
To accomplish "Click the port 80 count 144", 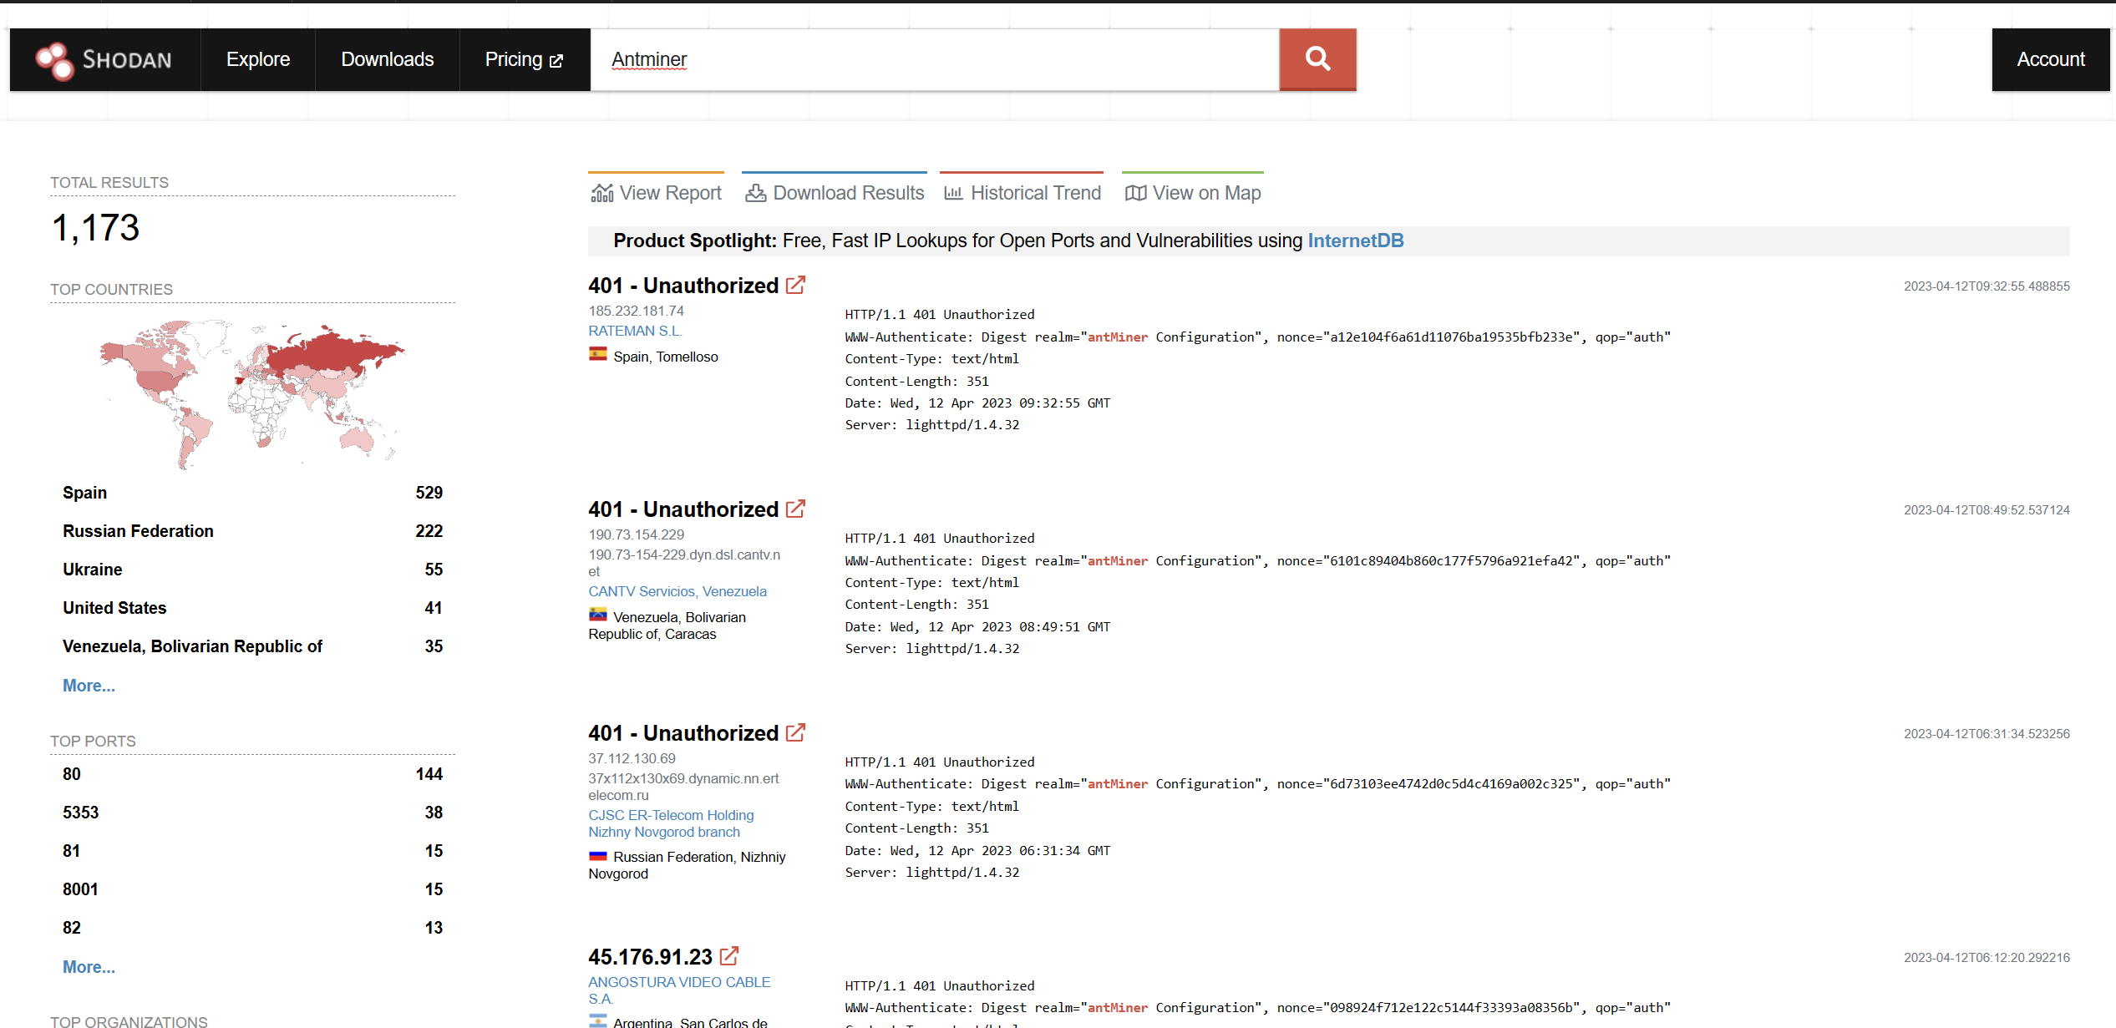I will pos(429,774).
